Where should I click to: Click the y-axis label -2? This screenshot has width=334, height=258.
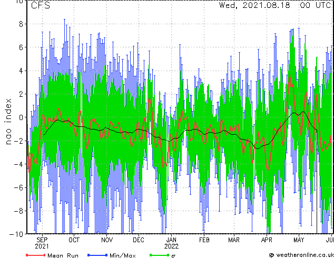tap(18, 141)
